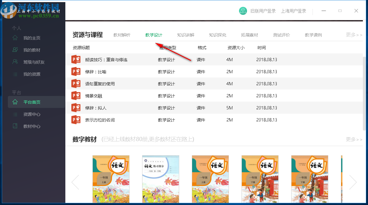Click 上海用户登录 at the top

coord(294,11)
